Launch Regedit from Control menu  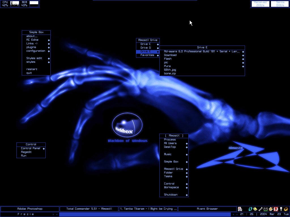click(x=31, y=152)
